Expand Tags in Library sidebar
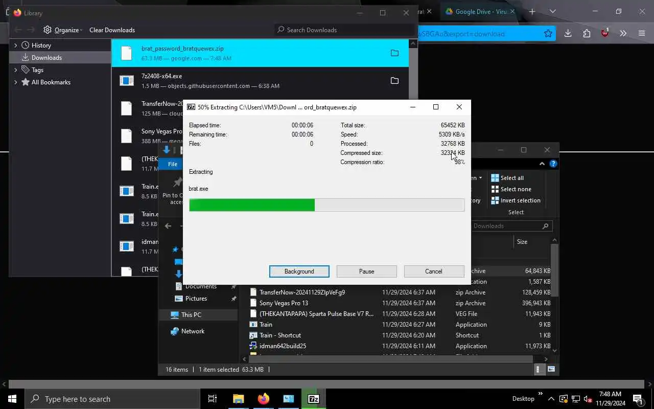Screen dimensions: 654x409 pyautogui.click(x=15, y=70)
